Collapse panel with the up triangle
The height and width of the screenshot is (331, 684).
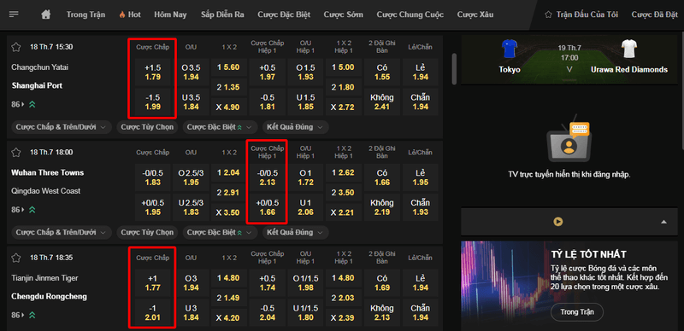[x=663, y=222]
